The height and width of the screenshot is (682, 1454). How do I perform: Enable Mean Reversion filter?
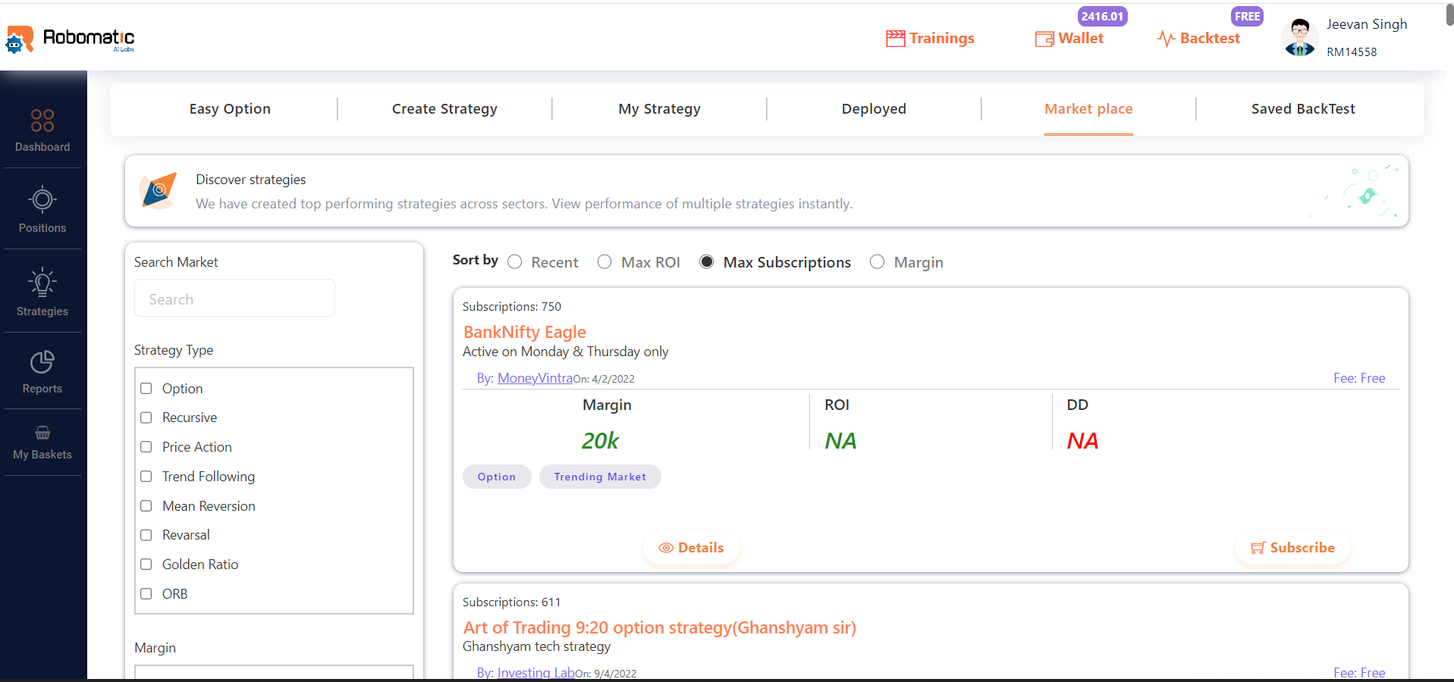(x=146, y=506)
